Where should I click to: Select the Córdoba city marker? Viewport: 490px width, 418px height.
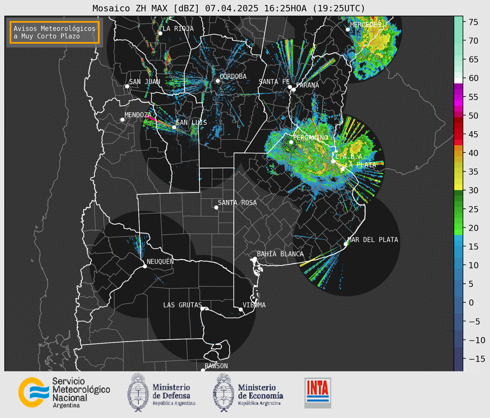pyautogui.click(x=218, y=81)
